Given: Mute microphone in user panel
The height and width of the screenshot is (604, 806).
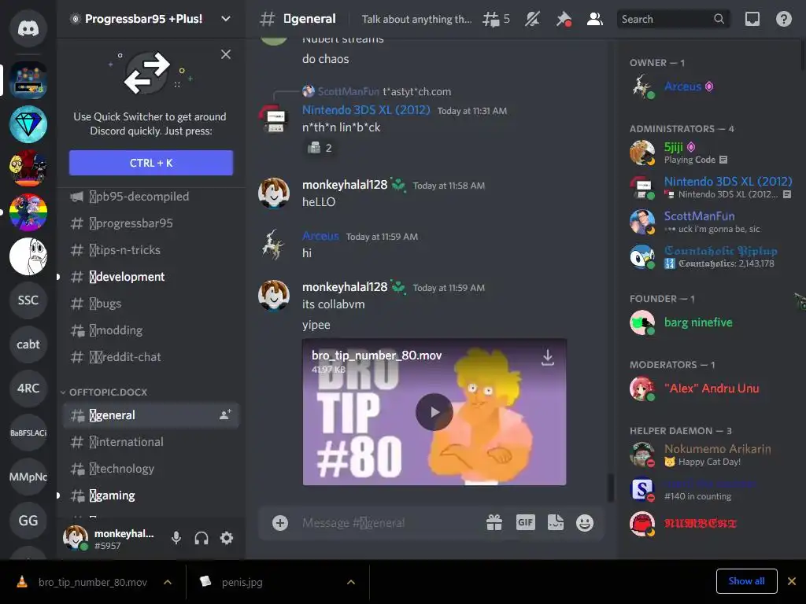Looking at the screenshot, I should [176, 538].
